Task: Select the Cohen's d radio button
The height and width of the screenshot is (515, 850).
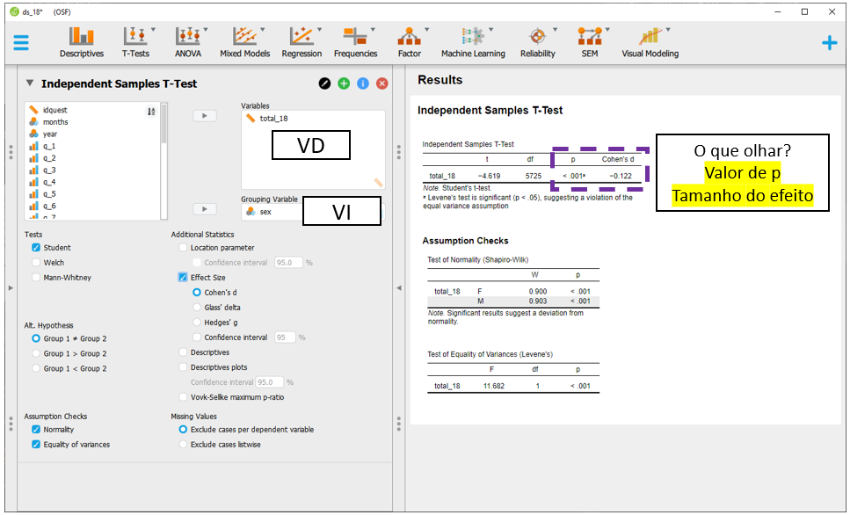Action: [x=197, y=292]
